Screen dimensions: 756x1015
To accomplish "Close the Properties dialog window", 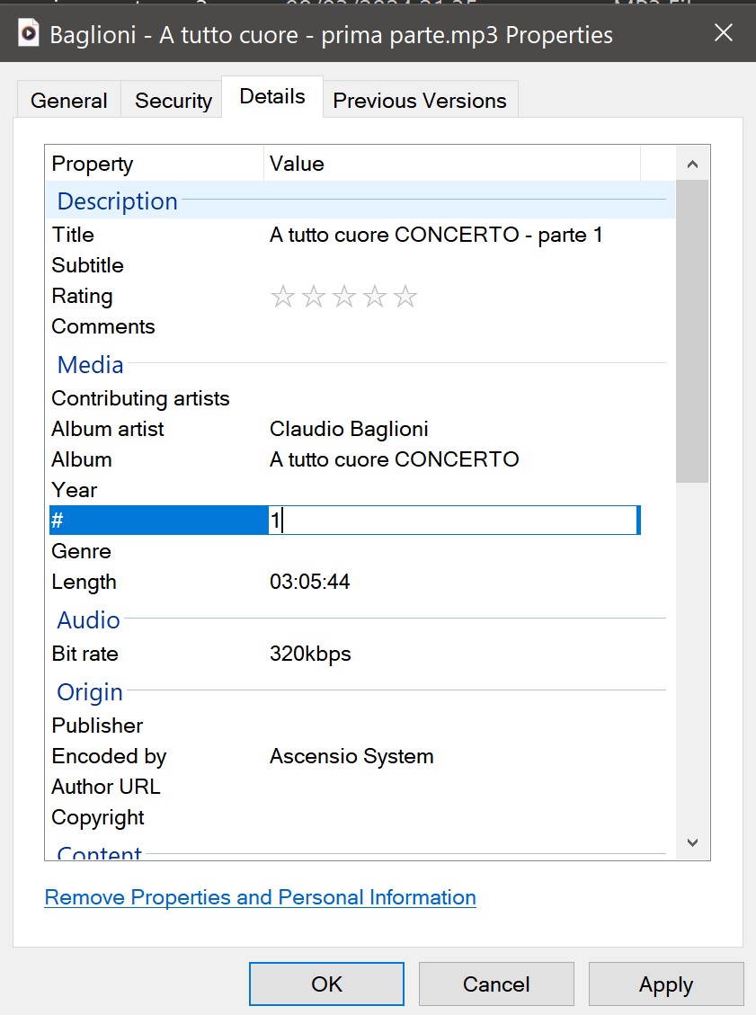I will 723,34.
